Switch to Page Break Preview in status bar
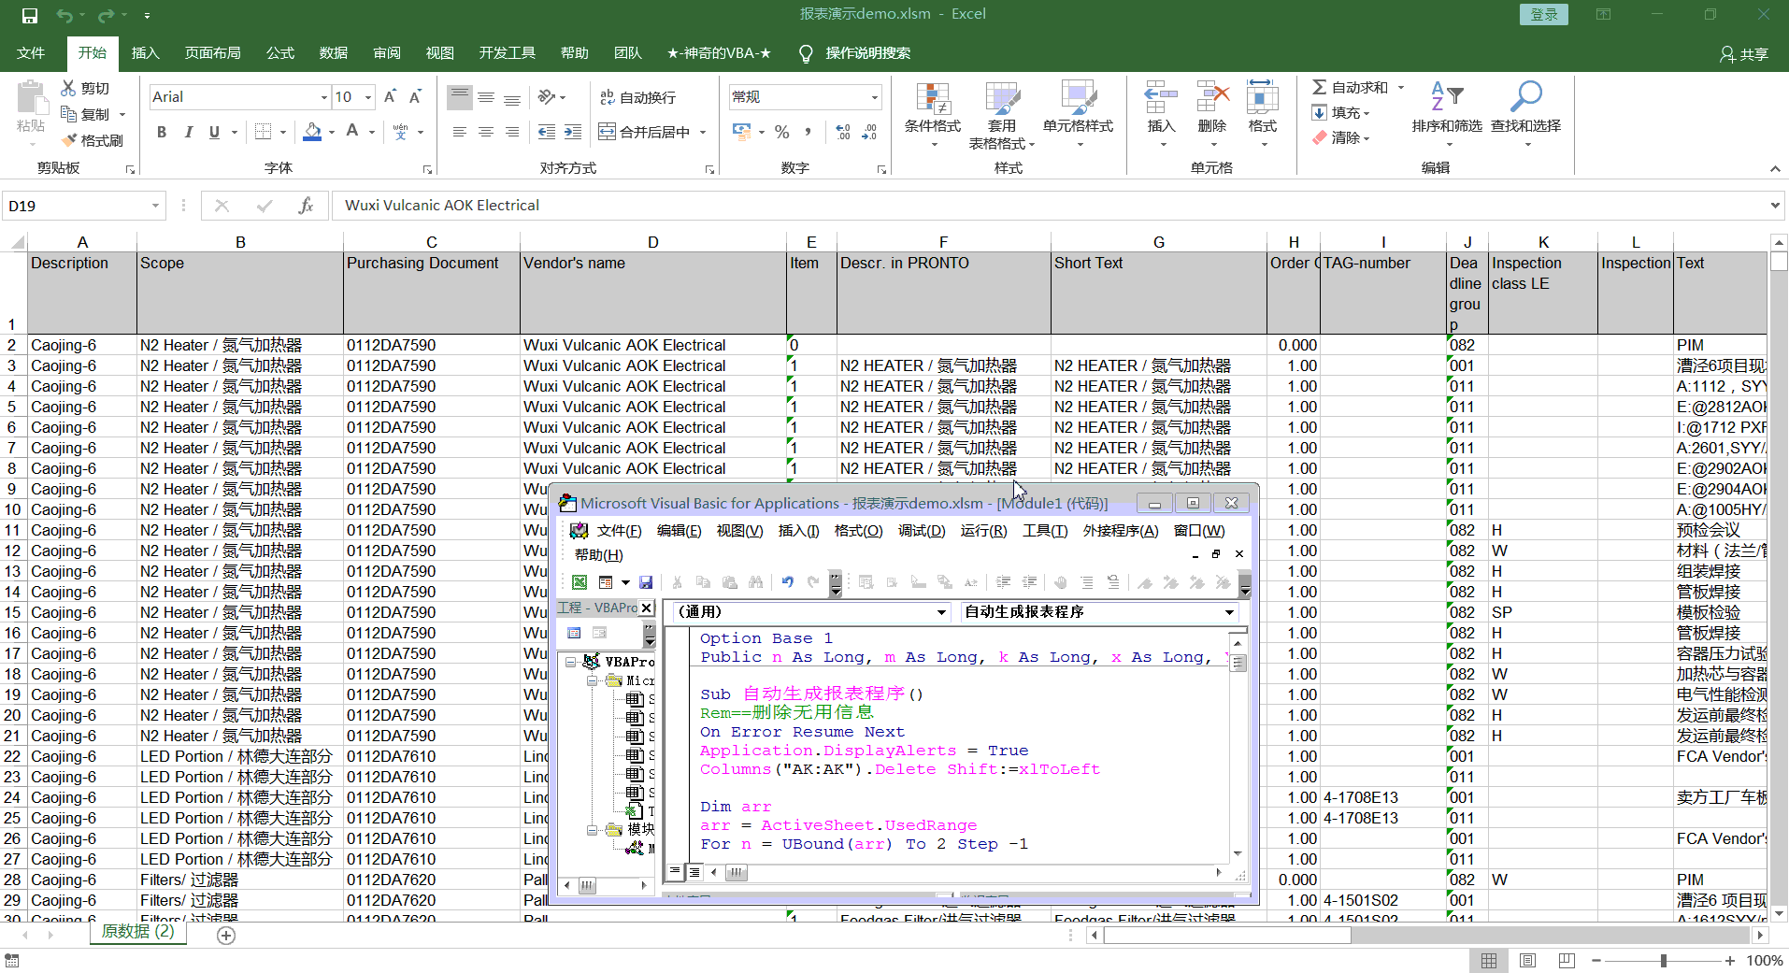Viewport: 1789px width, 973px height. pyautogui.click(x=1567, y=961)
